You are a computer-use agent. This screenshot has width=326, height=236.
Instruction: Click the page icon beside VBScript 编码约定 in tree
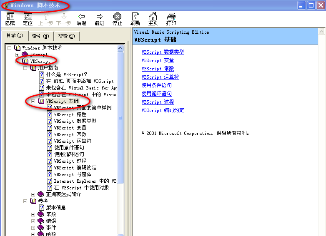[x=50, y=167]
